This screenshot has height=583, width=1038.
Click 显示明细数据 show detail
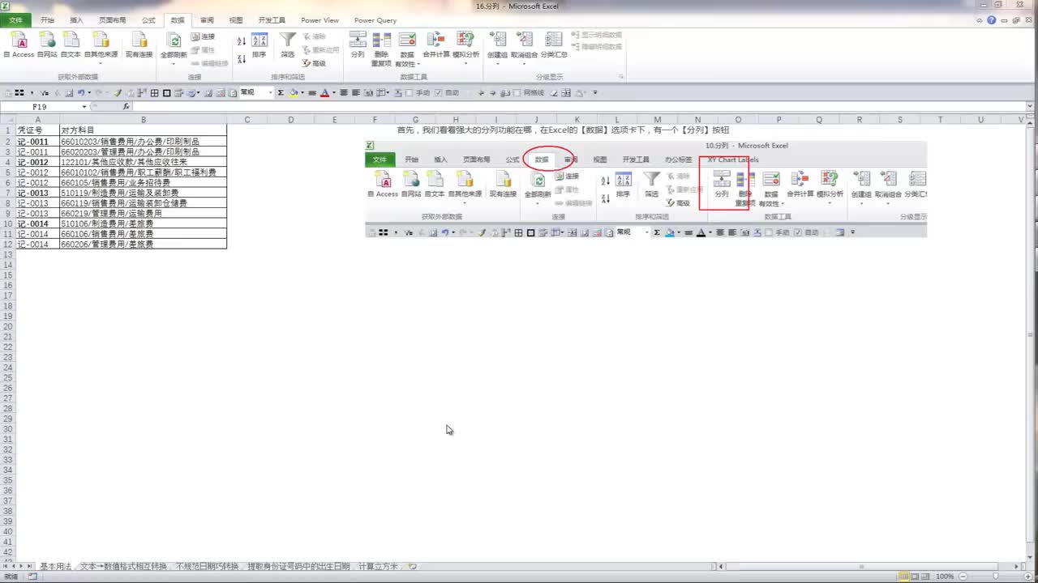tap(597, 36)
